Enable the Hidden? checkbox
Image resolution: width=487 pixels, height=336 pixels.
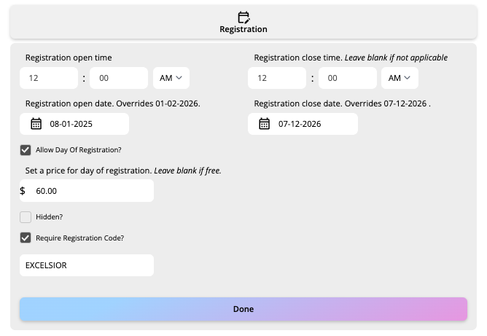pyautogui.click(x=26, y=216)
